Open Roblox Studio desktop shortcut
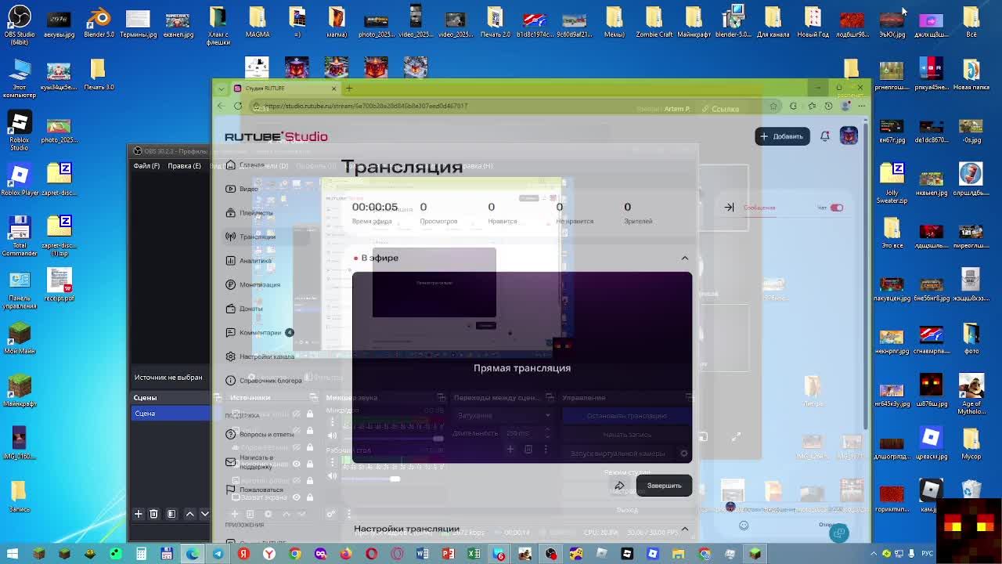 [x=20, y=130]
